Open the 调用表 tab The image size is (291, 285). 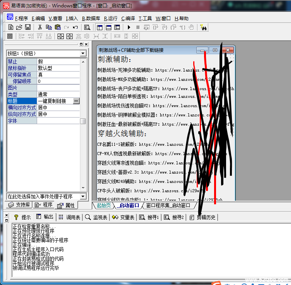point(69,217)
